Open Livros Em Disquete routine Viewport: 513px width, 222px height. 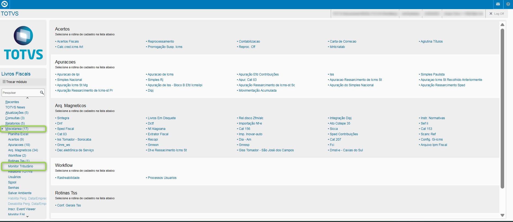point(162,118)
